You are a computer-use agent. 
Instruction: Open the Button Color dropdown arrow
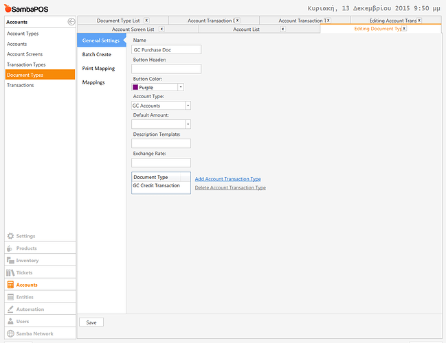tap(181, 87)
